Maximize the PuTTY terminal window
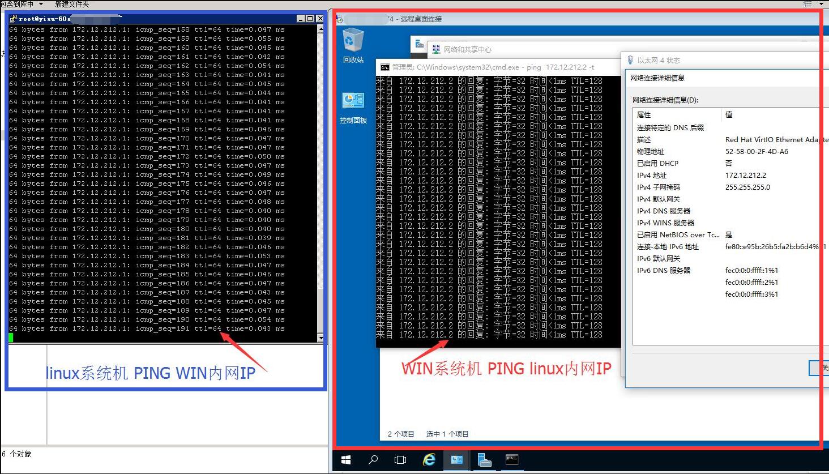This screenshot has height=474, width=829. point(310,19)
